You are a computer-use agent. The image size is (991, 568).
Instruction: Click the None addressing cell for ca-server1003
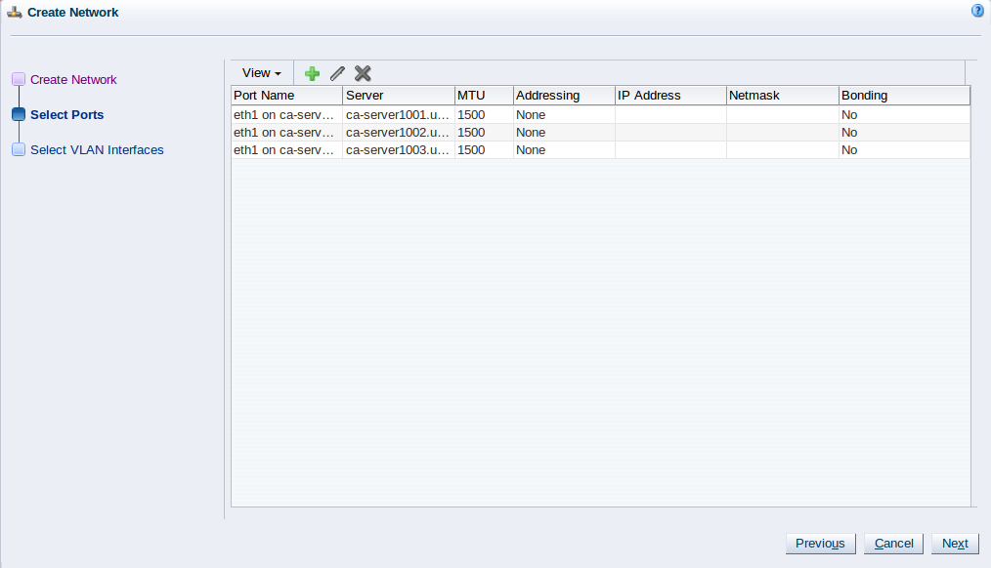point(564,150)
